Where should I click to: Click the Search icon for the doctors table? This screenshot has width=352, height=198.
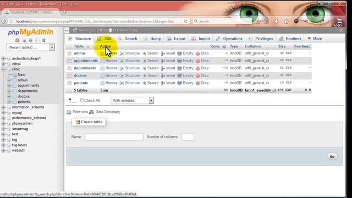(x=144, y=75)
